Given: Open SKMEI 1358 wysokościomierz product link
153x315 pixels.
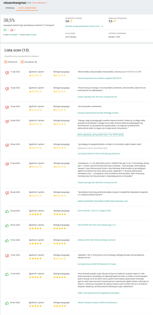Looking at the screenshot, I should 98,293.
